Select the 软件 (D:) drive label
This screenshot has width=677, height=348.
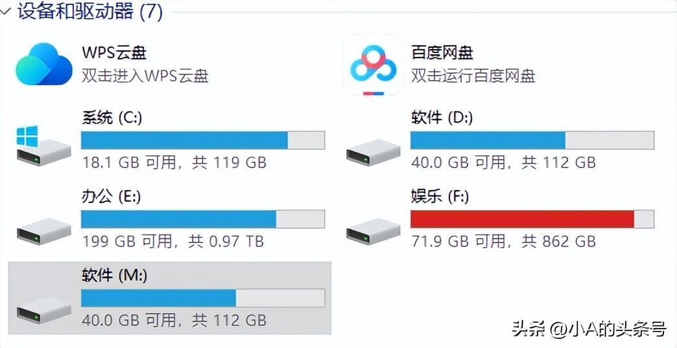point(441,118)
